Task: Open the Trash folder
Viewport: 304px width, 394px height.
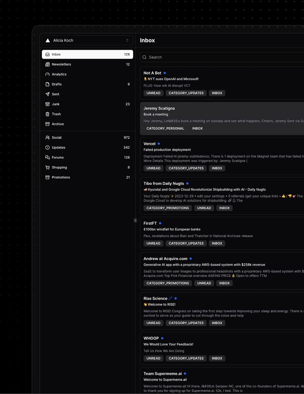Action: (87, 114)
